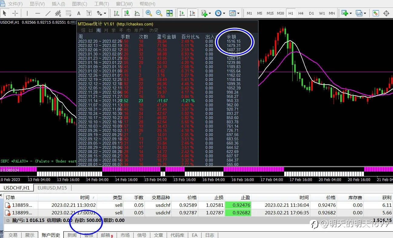Select the text label tool

pyautogui.click(x=89, y=13)
